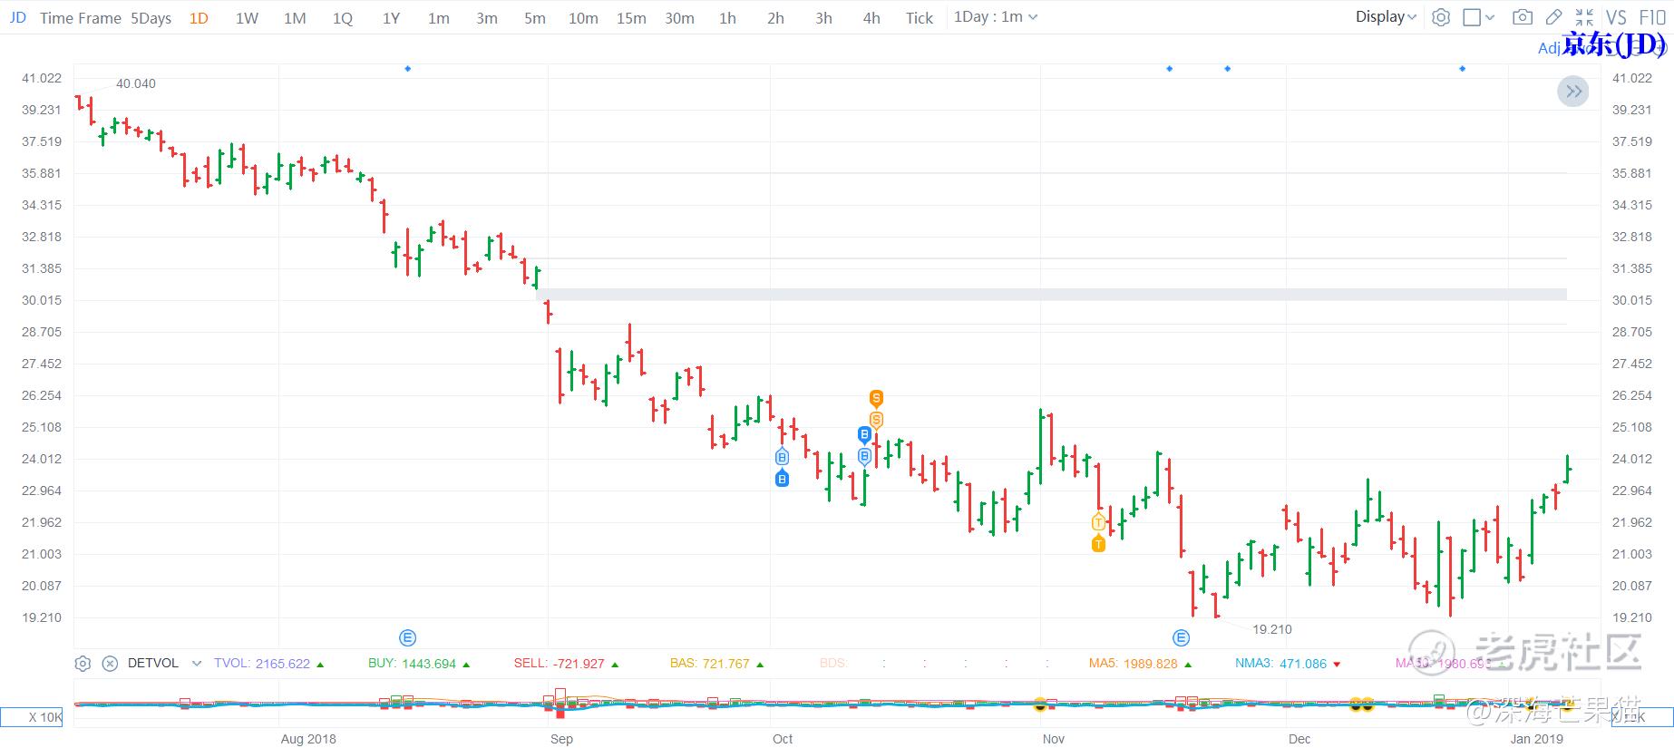The width and height of the screenshot is (1674, 748).
Task: Click the solid orange S sell marker
Action: click(x=876, y=398)
